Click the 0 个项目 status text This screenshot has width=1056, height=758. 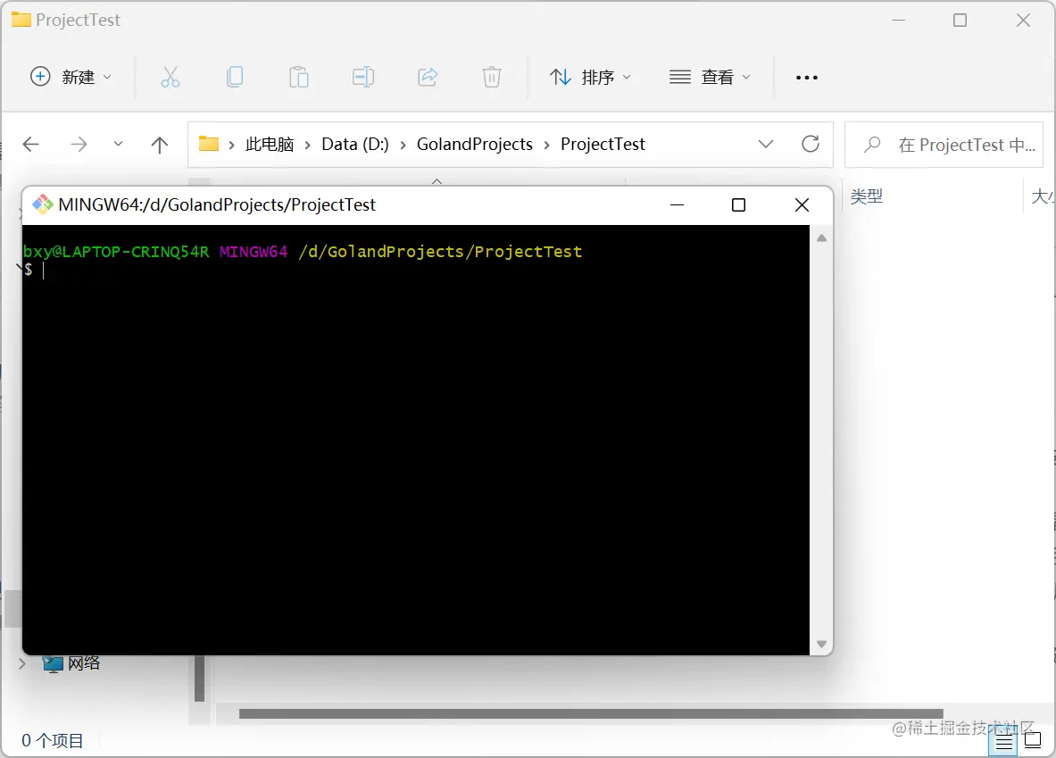tap(53, 740)
